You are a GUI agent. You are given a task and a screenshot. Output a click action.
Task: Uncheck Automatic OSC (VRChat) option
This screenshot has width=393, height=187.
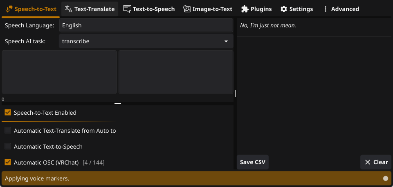tap(8, 162)
